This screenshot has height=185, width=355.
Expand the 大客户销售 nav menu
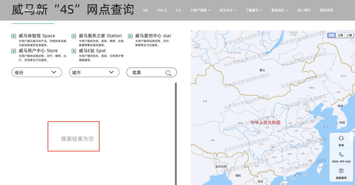point(200,10)
